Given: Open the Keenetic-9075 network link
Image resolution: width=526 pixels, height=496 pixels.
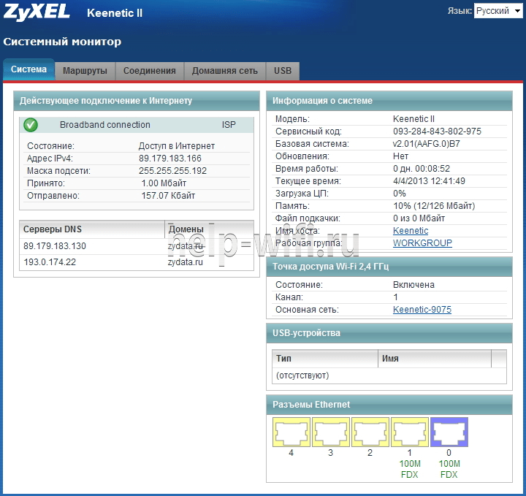Looking at the screenshot, I should (422, 309).
